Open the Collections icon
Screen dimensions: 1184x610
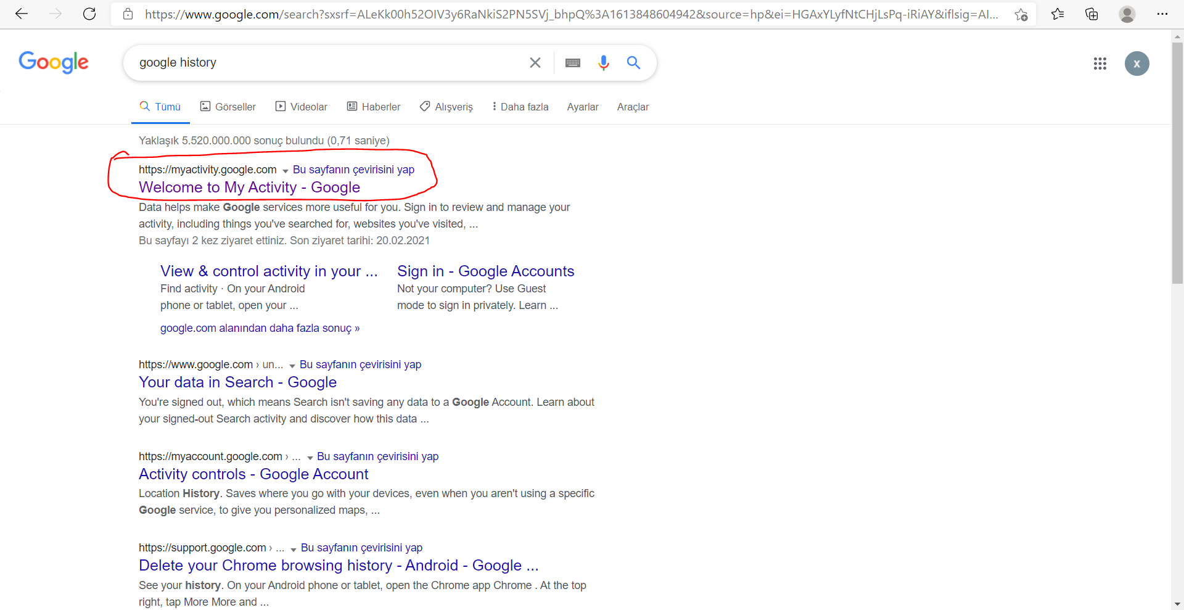[1091, 14]
